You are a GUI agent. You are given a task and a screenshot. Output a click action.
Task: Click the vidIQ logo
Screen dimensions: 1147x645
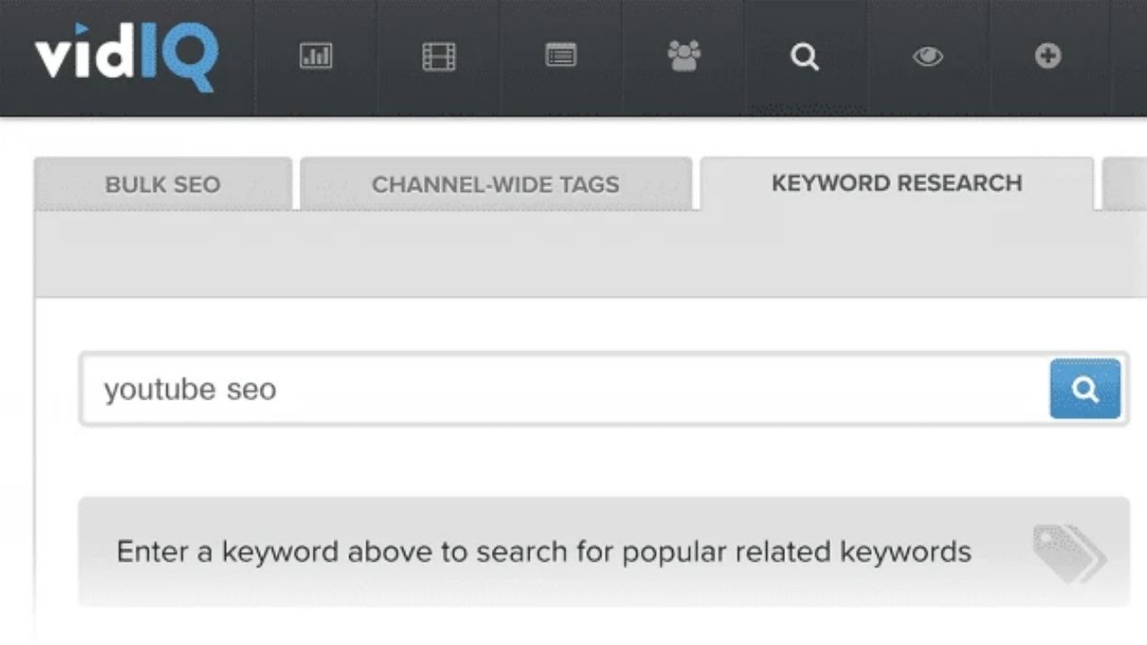click(x=126, y=56)
